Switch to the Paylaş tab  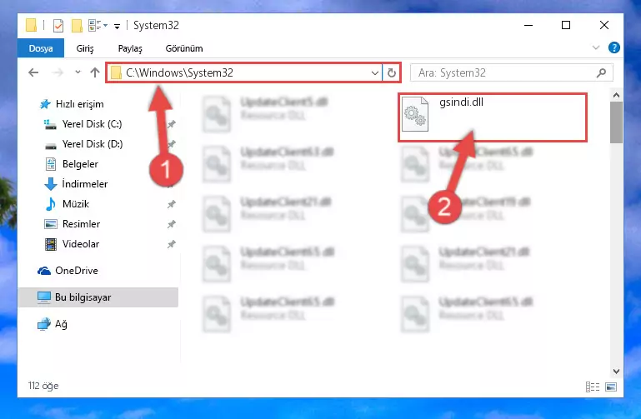coord(130,48)
